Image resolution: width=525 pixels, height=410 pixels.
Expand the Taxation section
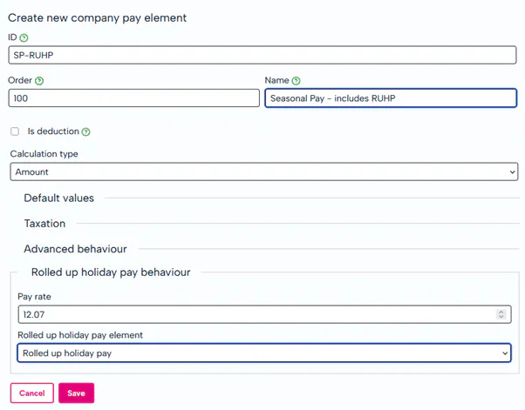(x=44, y=224)
